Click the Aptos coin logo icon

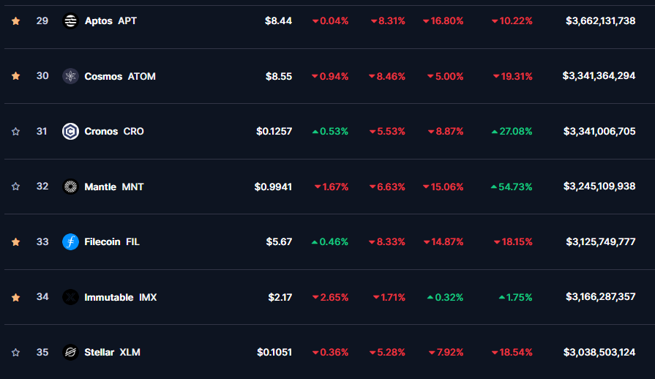point(70,21)
